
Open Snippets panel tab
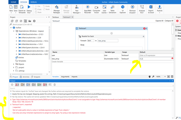tap(36, 77)
